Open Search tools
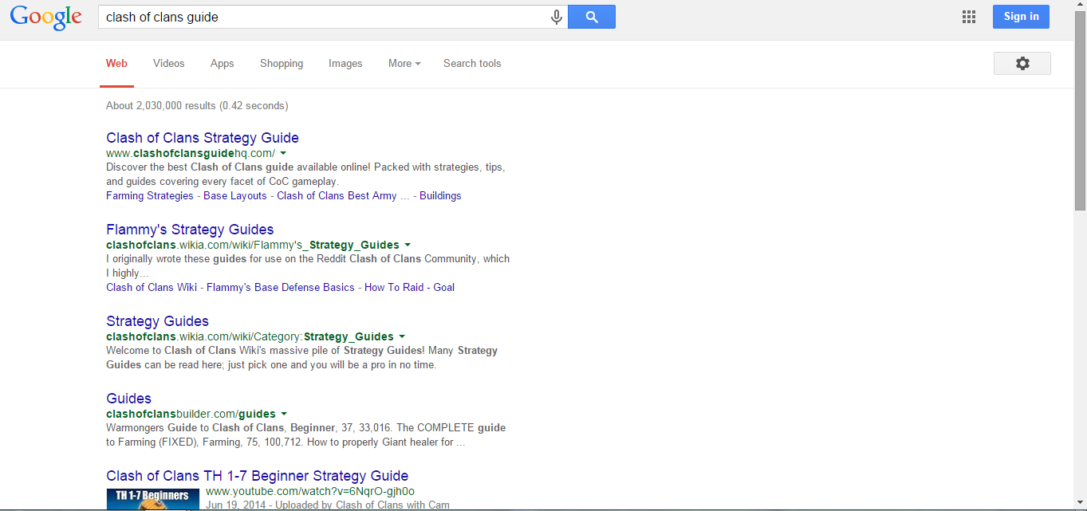Viewport: 1087px width, 511px height. tap(472, 64)
